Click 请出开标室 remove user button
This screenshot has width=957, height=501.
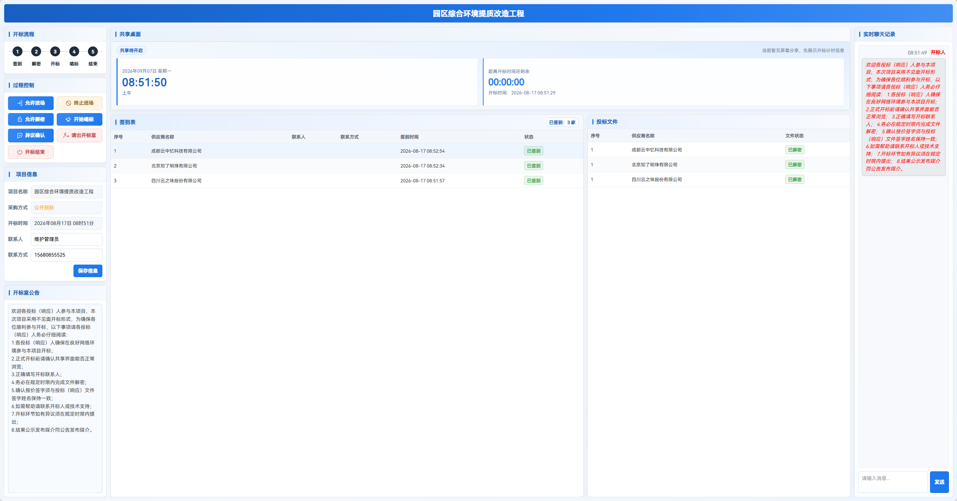point(80,136)
